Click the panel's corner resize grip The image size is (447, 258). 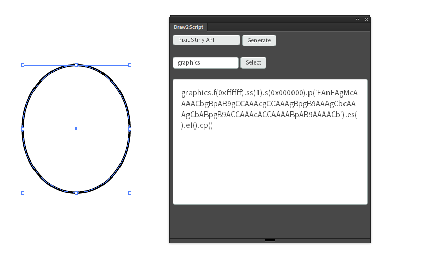367,235
